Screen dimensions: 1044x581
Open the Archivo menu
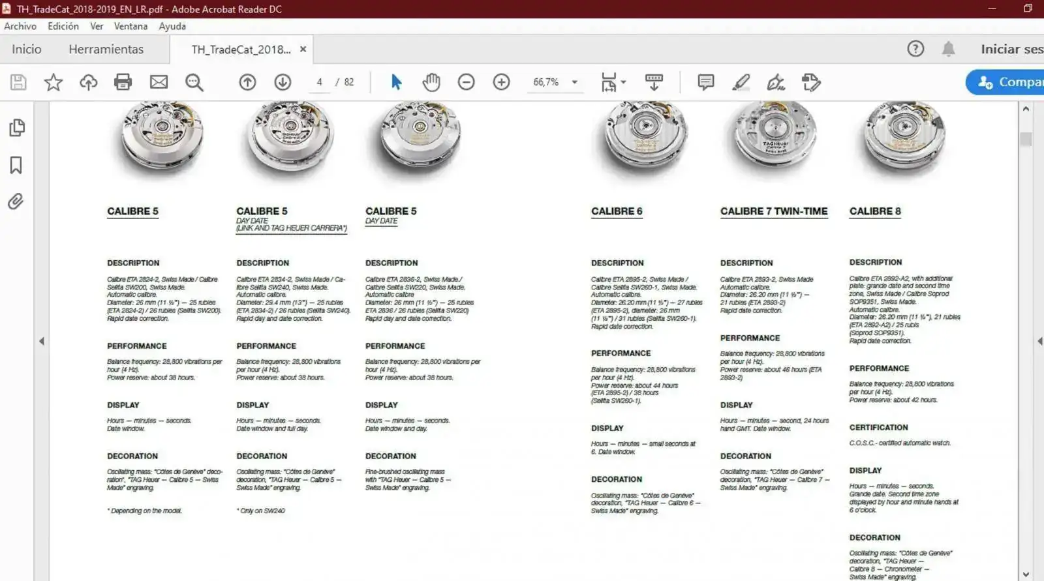point(20,26)
